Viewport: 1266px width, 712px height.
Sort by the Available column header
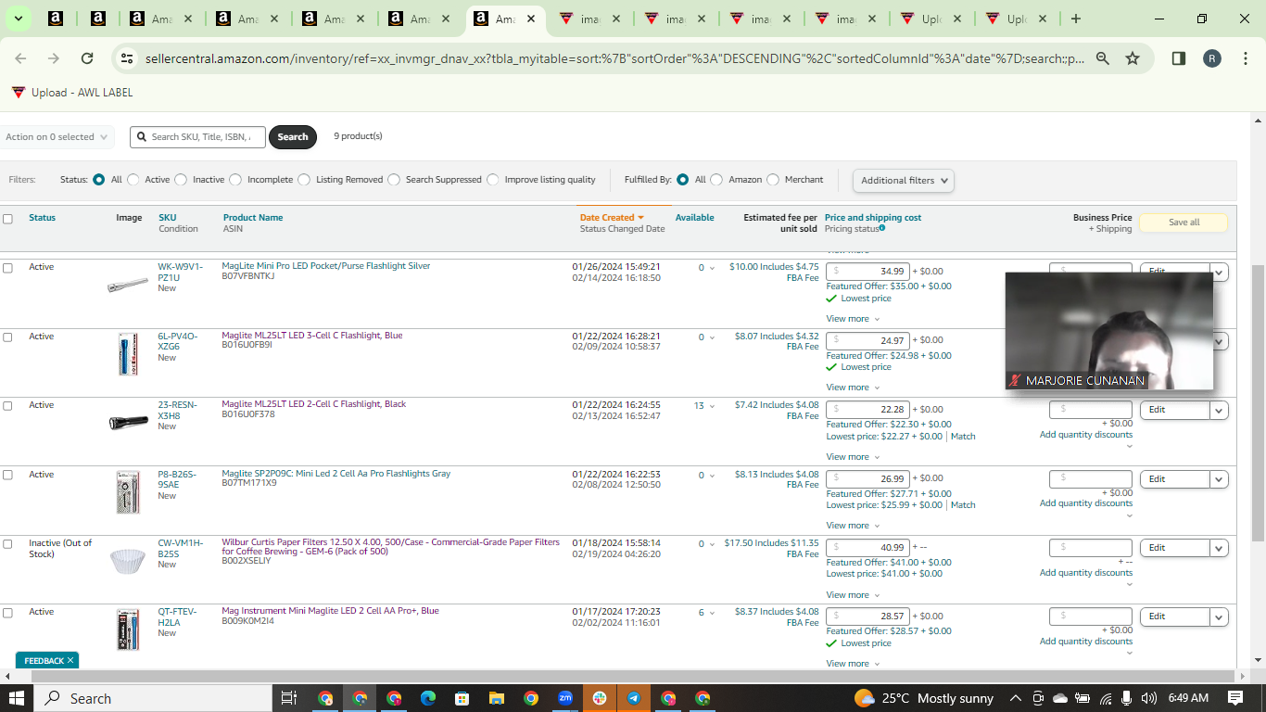click(694, 218)
